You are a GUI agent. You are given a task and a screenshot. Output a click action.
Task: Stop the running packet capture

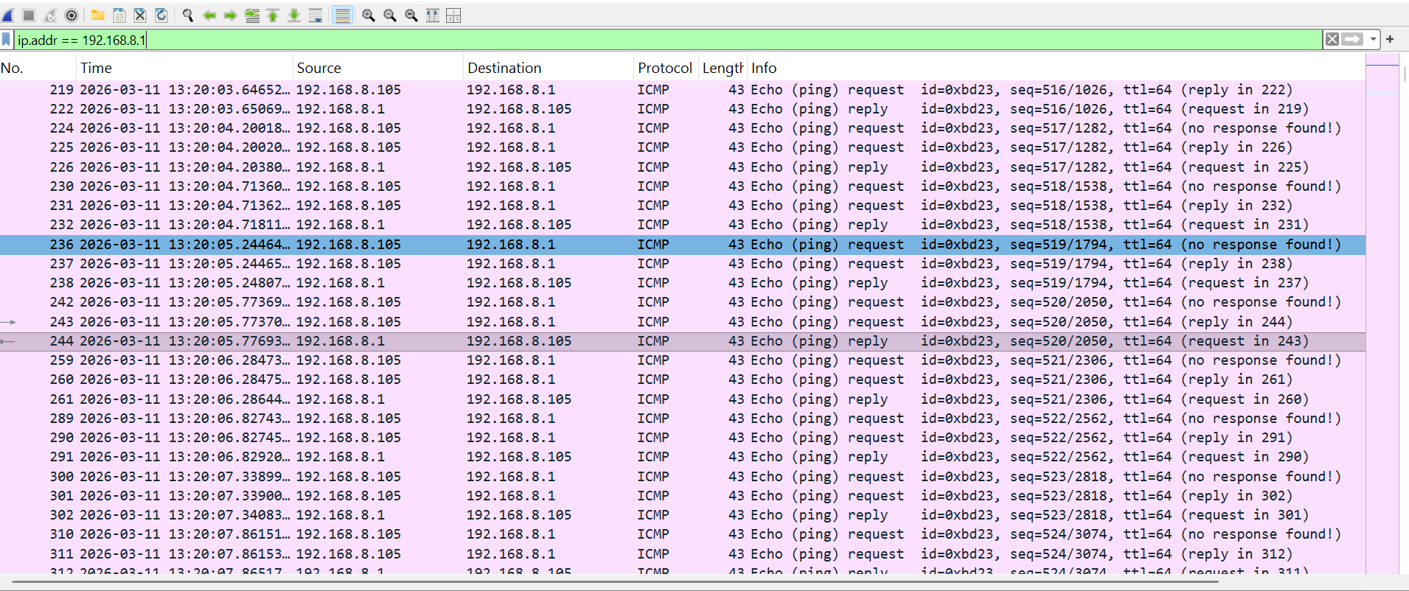pos(29,15)
